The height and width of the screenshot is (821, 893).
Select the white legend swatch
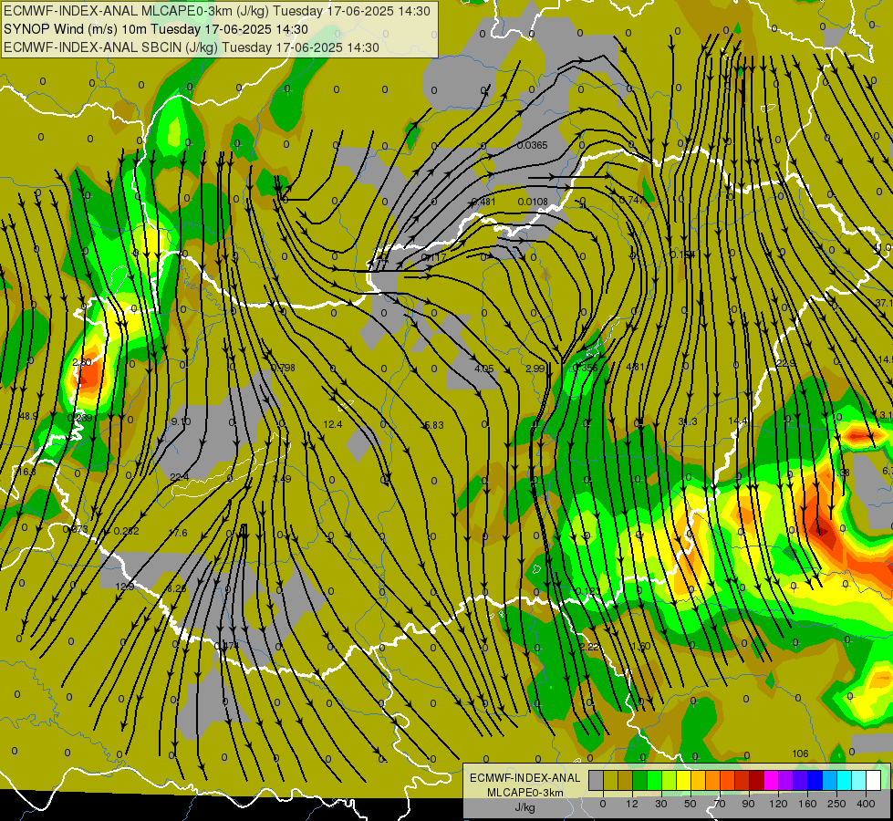tap(873, 780)
